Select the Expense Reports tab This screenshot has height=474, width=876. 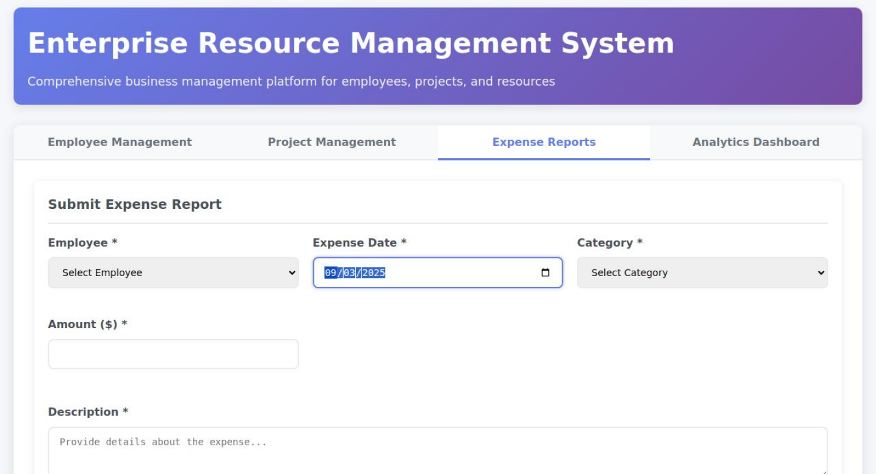(x=543, y=142)
